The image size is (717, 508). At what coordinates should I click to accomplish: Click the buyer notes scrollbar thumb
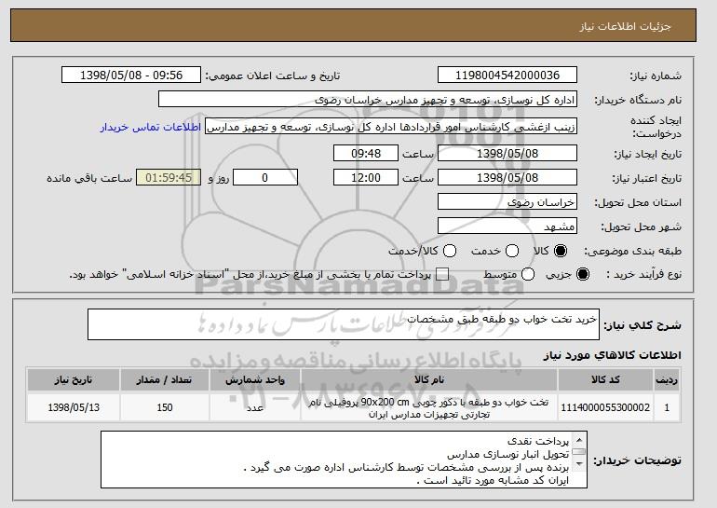click(x=579, y=452)
